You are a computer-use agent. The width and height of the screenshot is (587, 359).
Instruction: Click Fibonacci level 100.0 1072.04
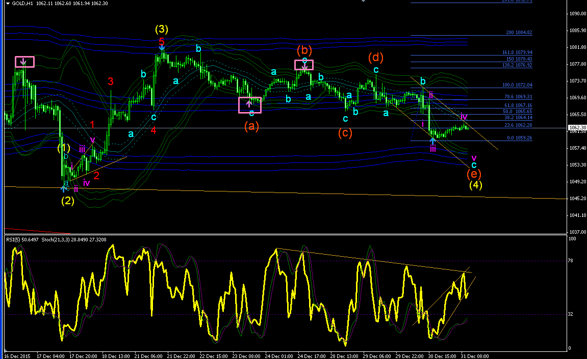click(517, 85)
